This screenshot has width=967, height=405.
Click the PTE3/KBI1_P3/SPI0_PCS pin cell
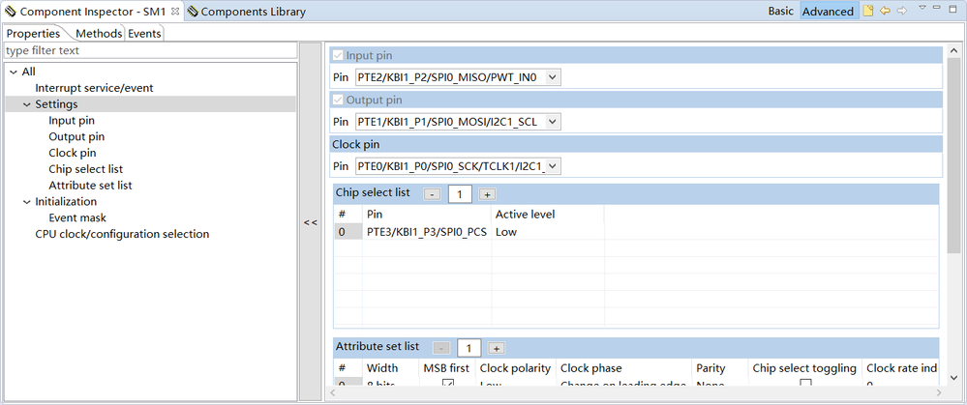click(427, 232)
